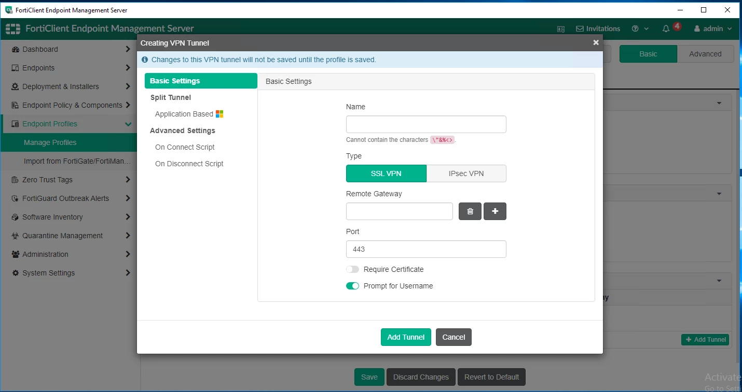Expand Deployment & Installers chevron
Screen dimensions: 742x392
click(128, 86)
